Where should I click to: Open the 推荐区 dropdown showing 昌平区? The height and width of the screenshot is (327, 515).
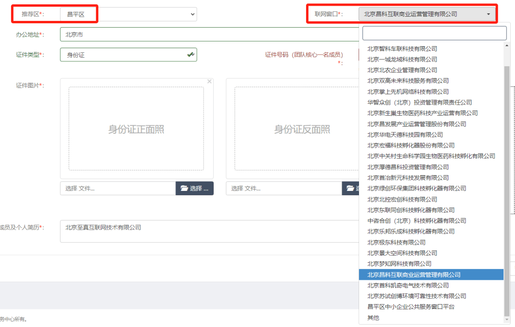pos(128,14)
